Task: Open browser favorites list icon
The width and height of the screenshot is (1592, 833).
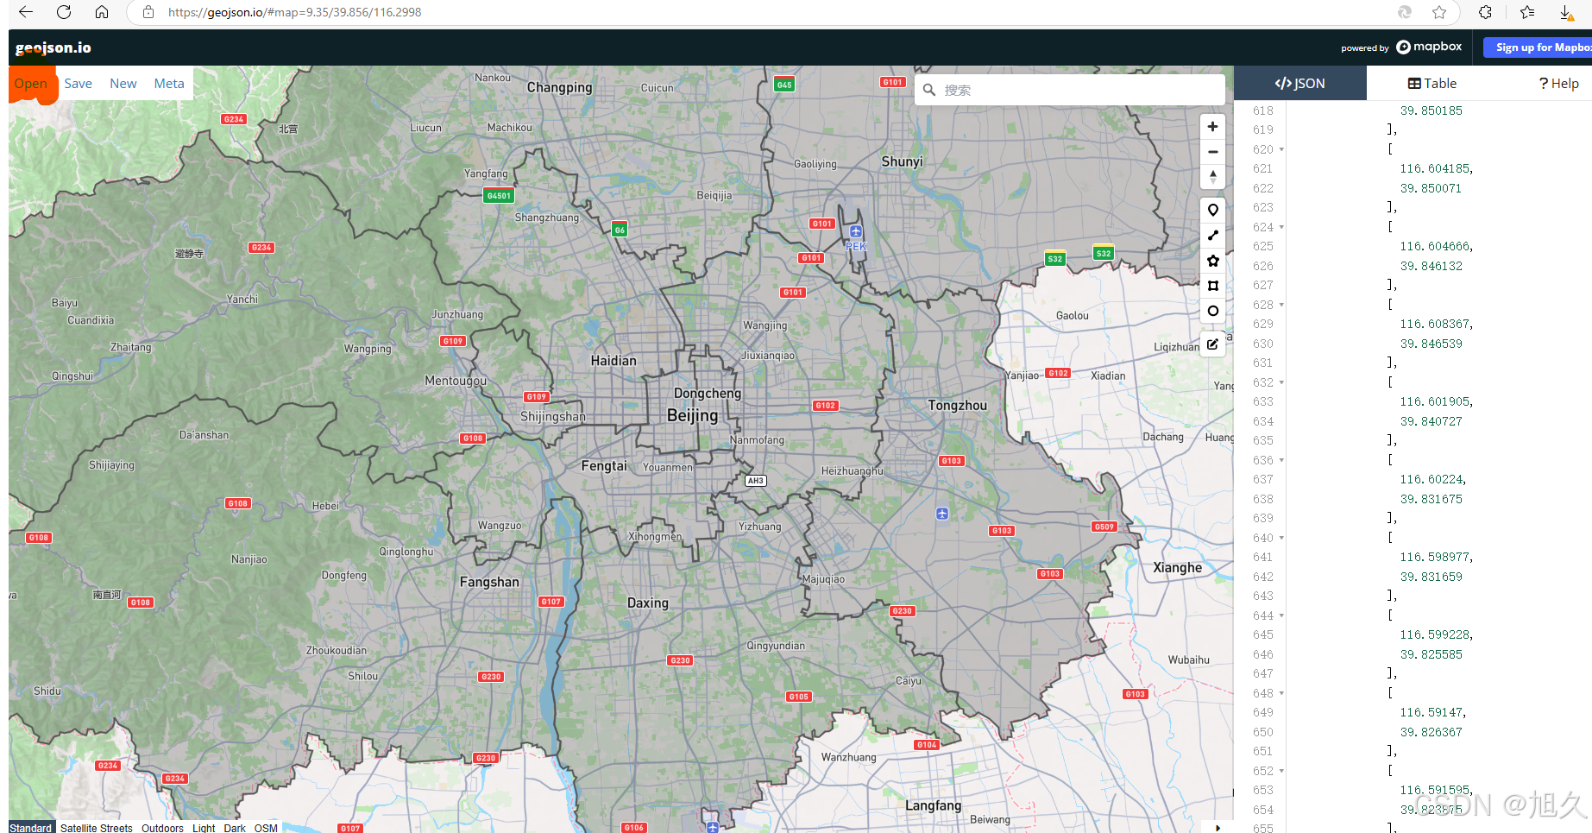Action: click(1527, 12)
